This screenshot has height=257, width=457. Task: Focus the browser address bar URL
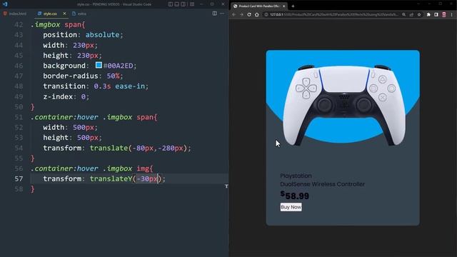coord(334,14)
